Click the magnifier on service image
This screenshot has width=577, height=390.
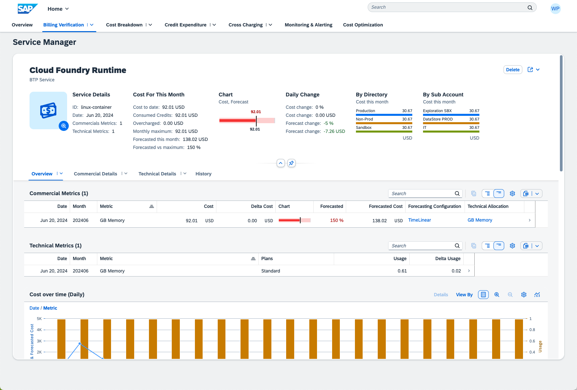(64, 126)
